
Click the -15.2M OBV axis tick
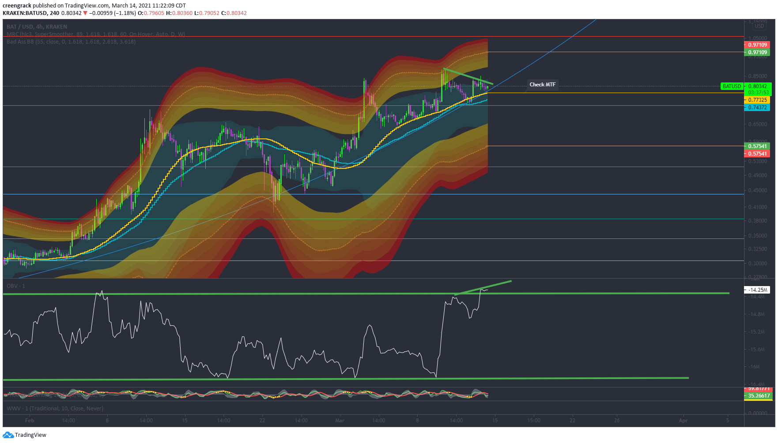pyautogui.click(x=756, y=332)
